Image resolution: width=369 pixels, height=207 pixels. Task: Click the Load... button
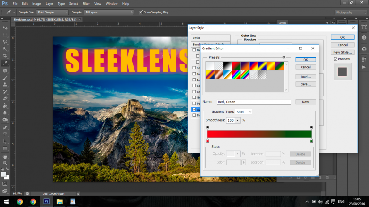(x=305, y=77)
